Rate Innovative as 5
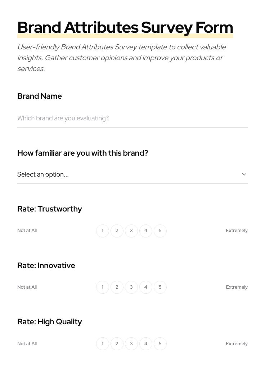265x369 pixels. (160, 287)
